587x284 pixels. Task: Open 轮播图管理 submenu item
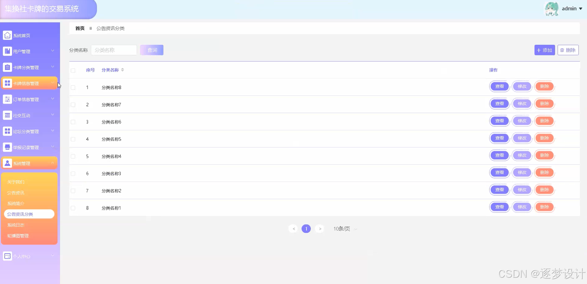[x=18, y=236]
